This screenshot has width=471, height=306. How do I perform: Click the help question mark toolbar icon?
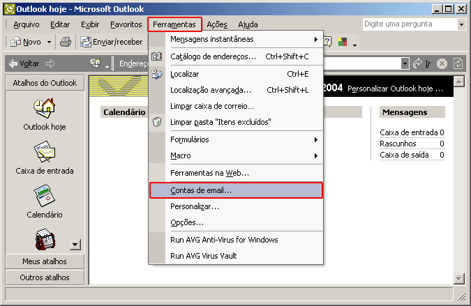[x=327, y=42]
